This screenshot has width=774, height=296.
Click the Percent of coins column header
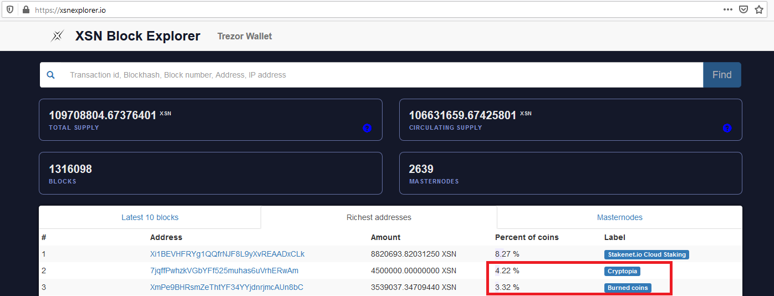(527, 237)
